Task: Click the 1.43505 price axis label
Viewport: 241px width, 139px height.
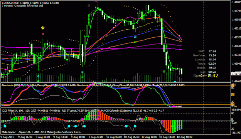Action: tap(236, 20)
